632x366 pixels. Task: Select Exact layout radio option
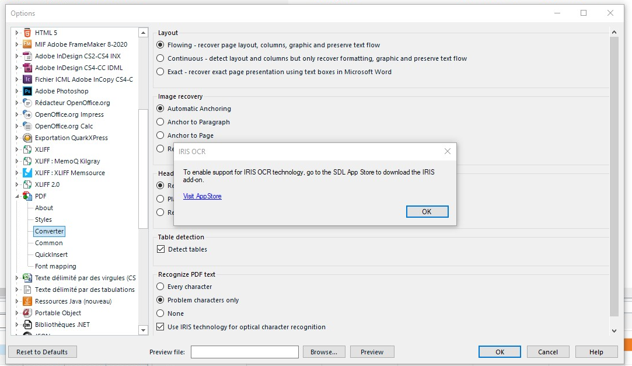click(x=160, y=72)
